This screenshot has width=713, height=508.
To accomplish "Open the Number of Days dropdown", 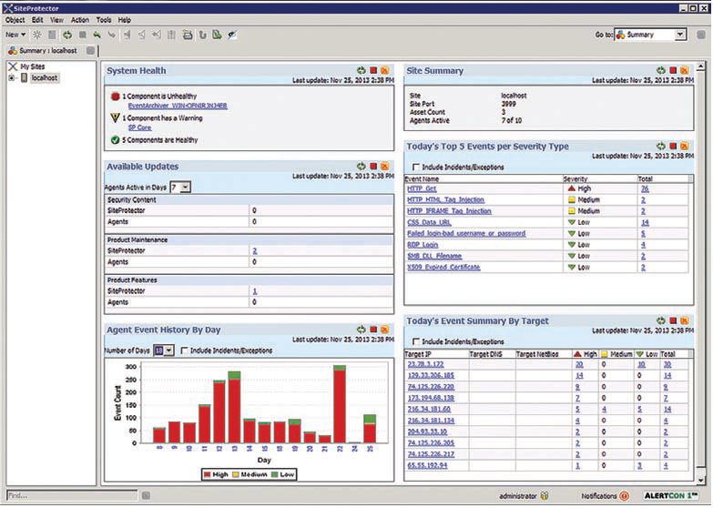I will (x=168, y=351).
